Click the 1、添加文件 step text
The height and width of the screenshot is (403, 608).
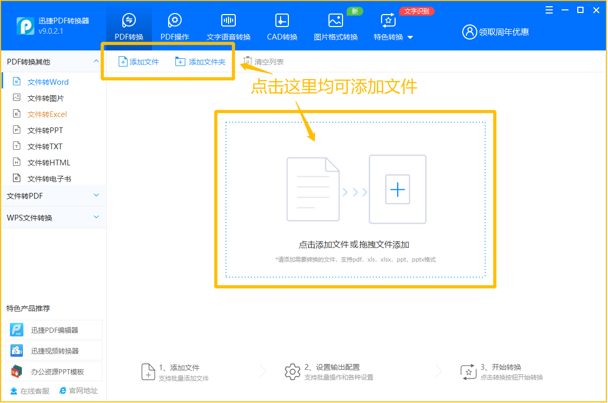(179, 368)
